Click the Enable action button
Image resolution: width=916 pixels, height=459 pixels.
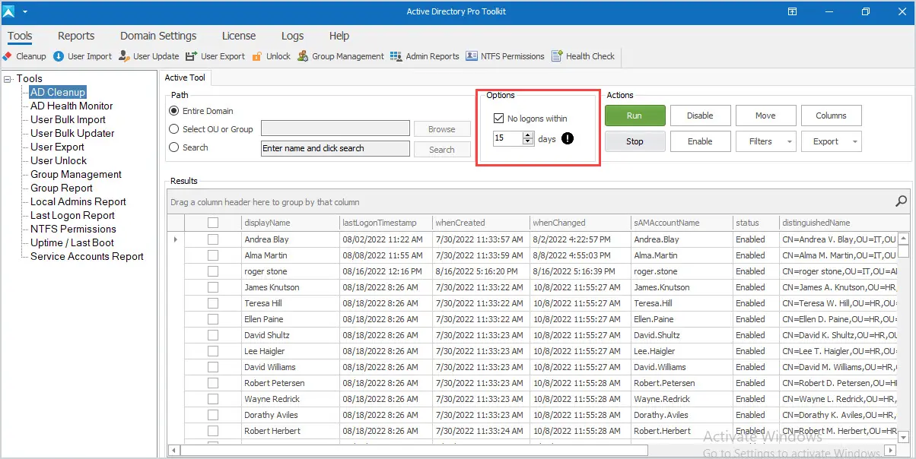click(x=701, y=141)
